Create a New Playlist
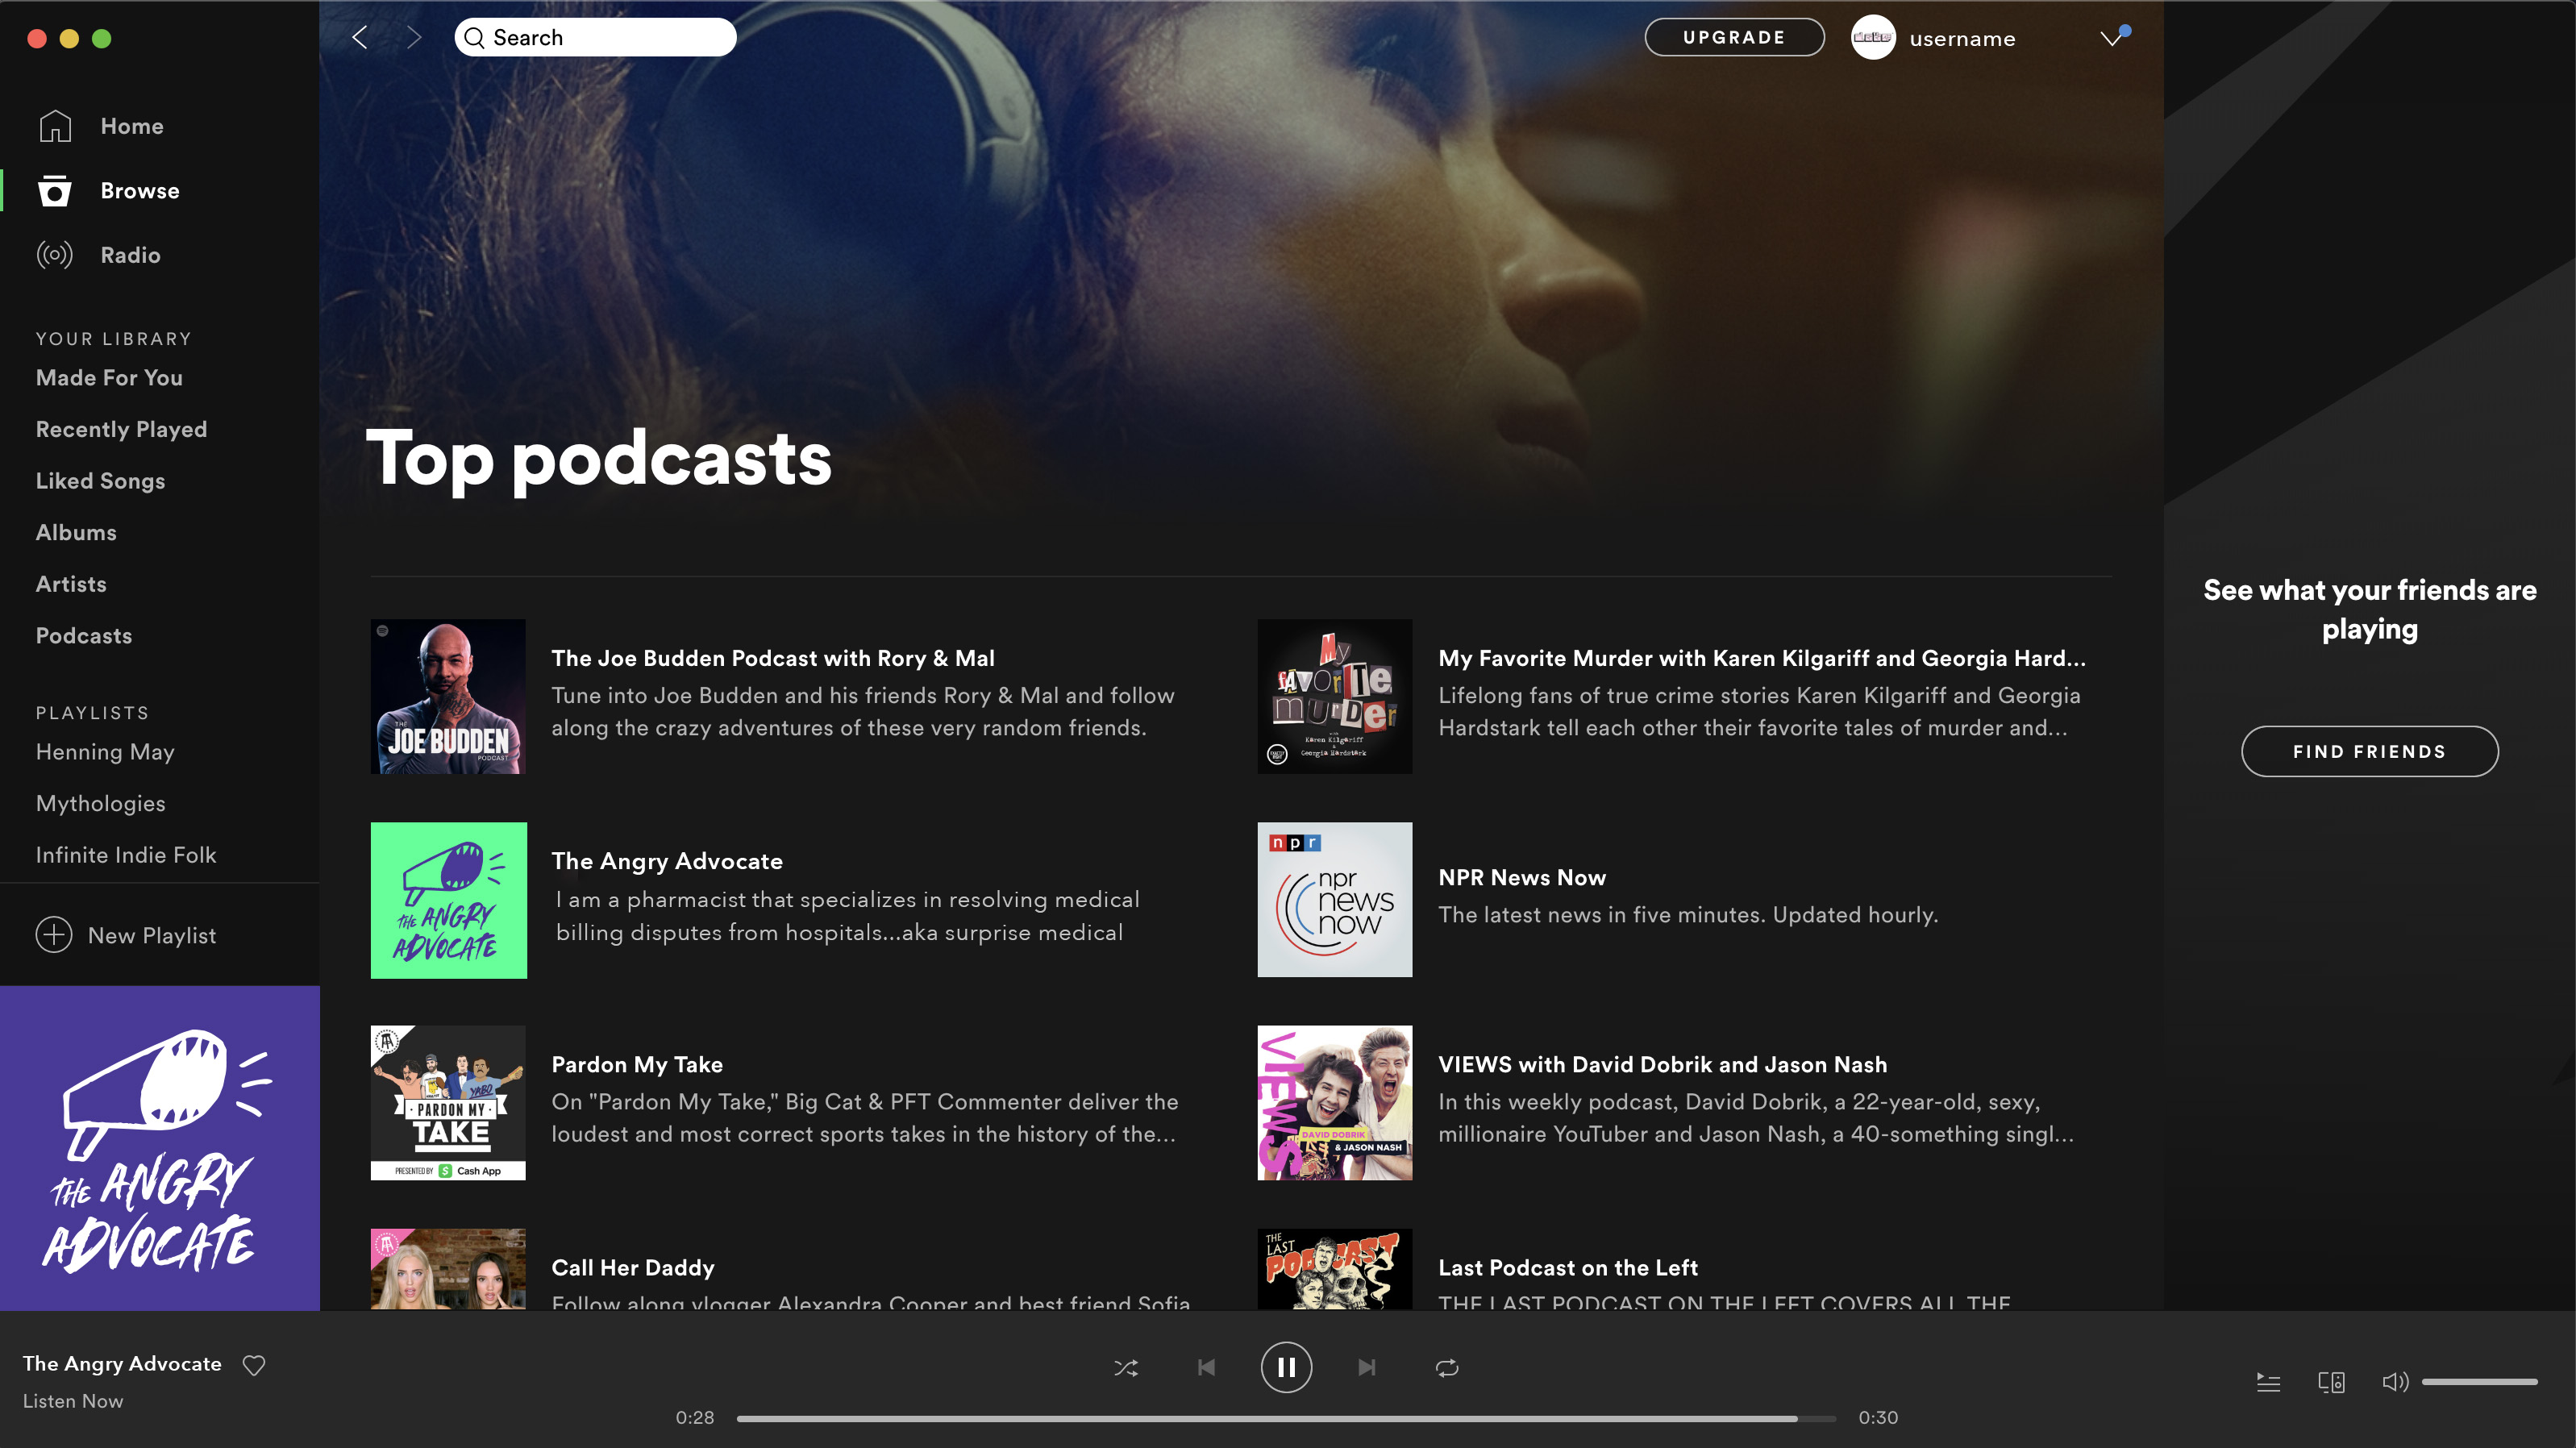This screenshot has width=2576, height=1448. 126,935
